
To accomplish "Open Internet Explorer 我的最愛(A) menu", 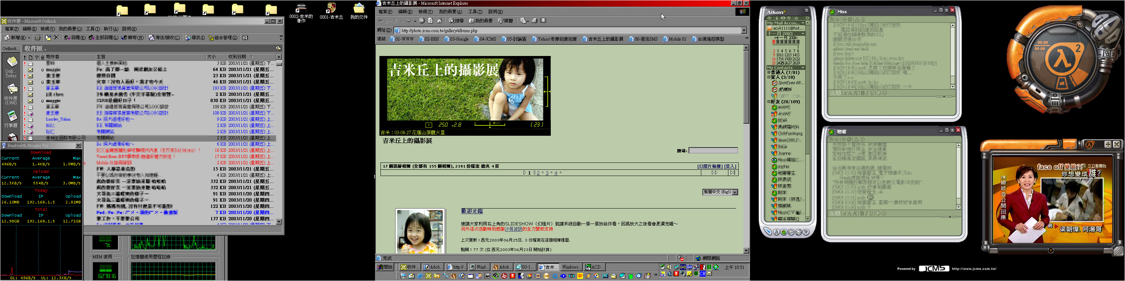I will tap(450, 12).
